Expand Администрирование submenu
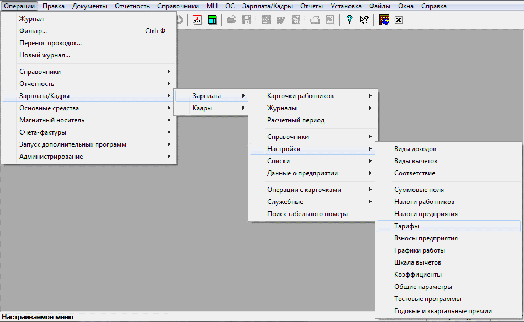This screenshot has width=524, height=322. coord(88,157)
